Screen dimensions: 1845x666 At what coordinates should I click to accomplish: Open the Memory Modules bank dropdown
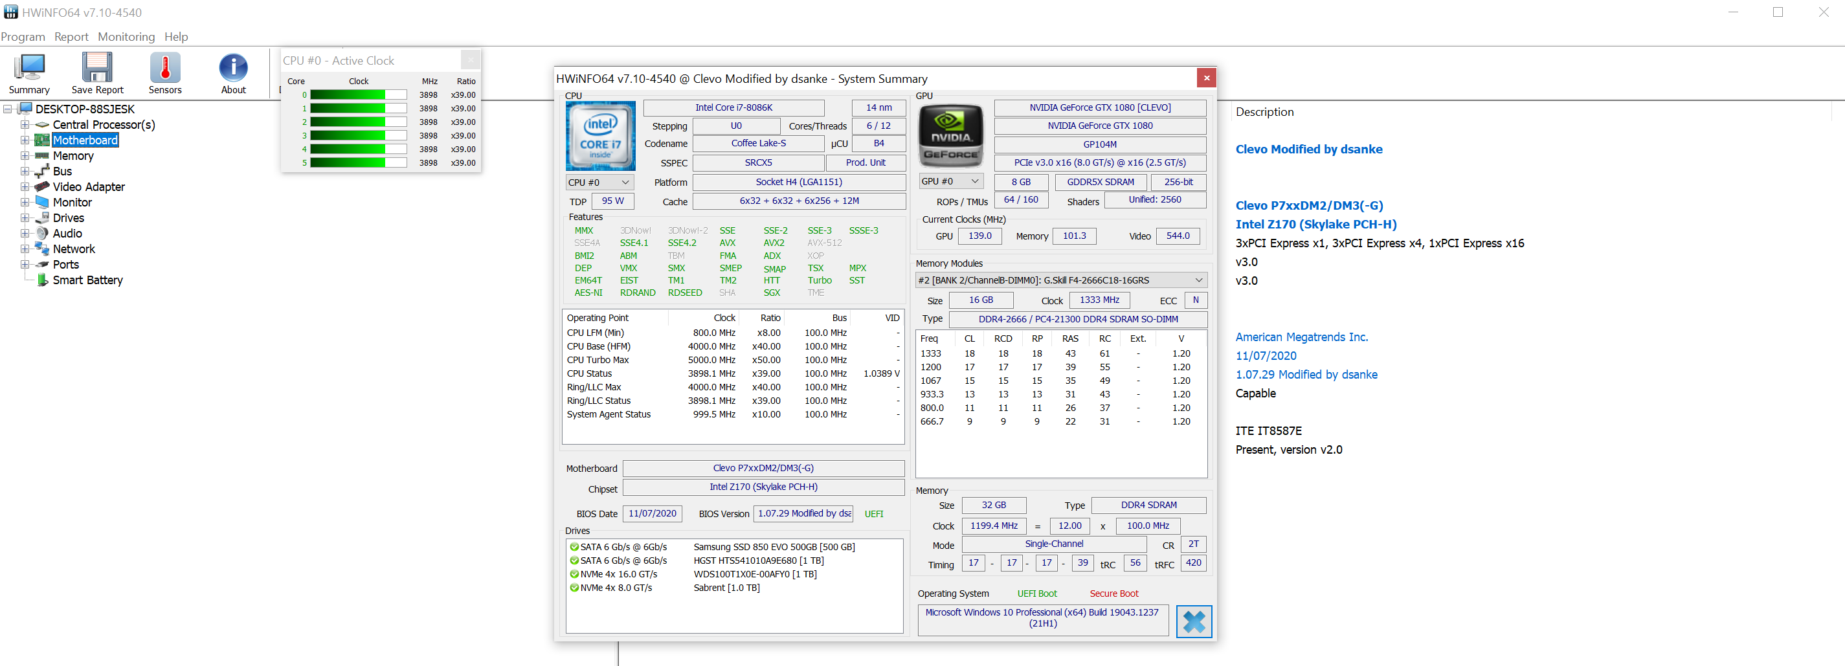click(1061, 280)
